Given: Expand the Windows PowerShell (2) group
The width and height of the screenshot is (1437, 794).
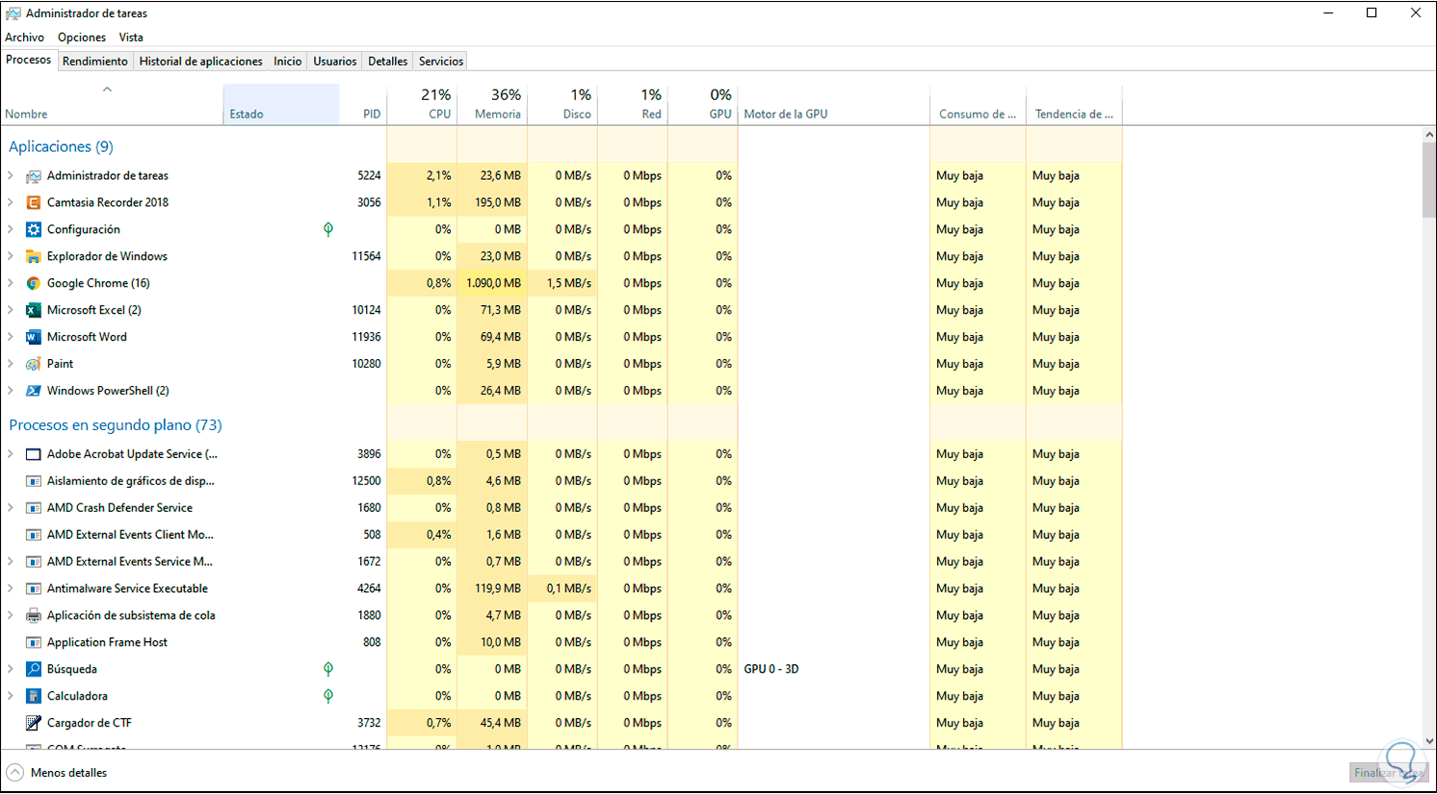Looking at the screenshot, I should (x=11, y=392).
